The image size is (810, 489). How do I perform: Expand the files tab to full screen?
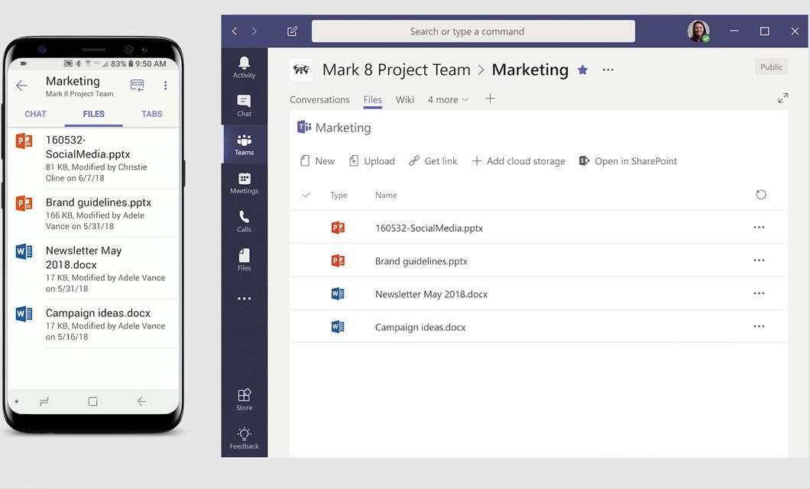tap(782, 99)
